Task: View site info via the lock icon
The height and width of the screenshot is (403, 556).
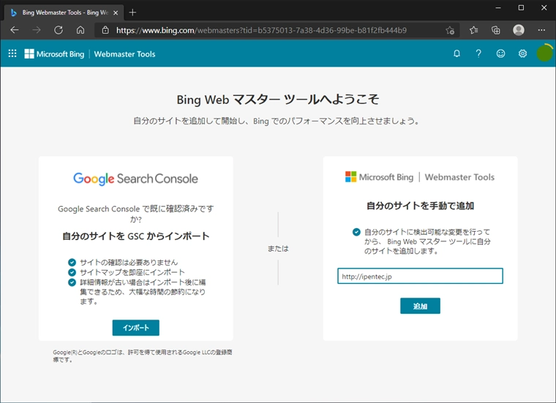Action: coord(105,30)
